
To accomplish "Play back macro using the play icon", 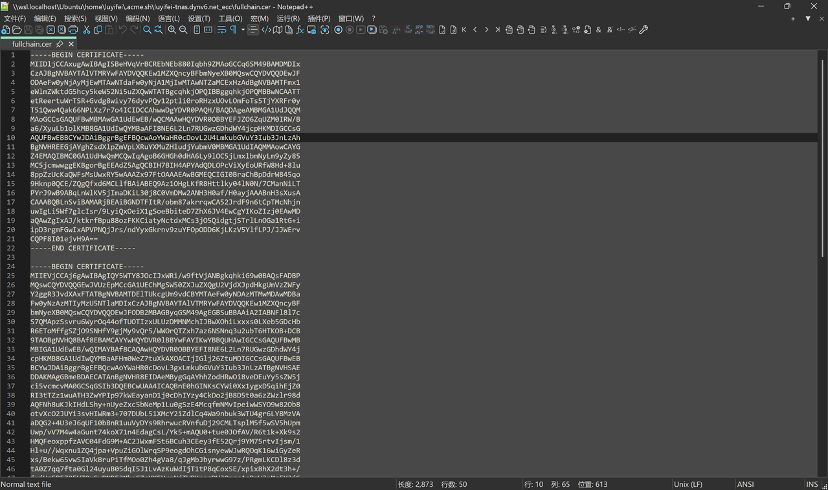I will 361,30.
